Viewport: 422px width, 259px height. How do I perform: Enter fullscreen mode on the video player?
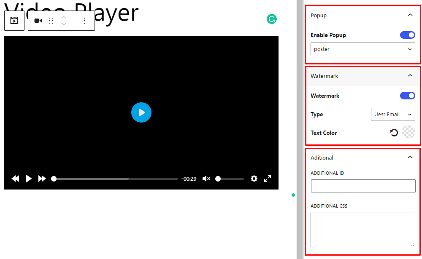267,179
